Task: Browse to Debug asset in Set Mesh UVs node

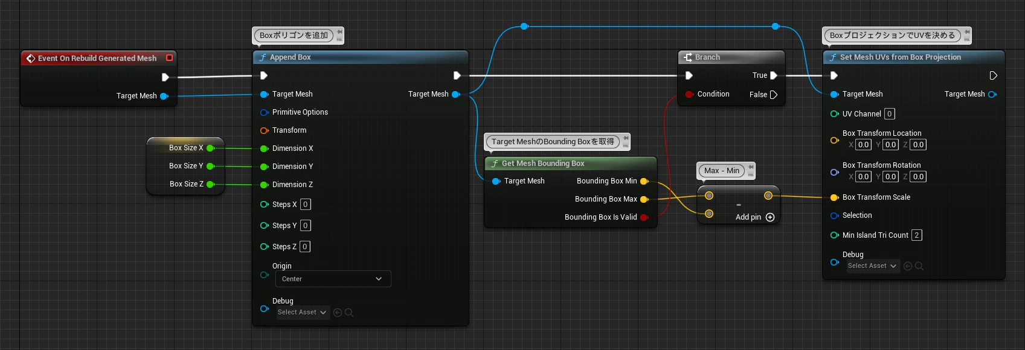Action: [919, 266]
